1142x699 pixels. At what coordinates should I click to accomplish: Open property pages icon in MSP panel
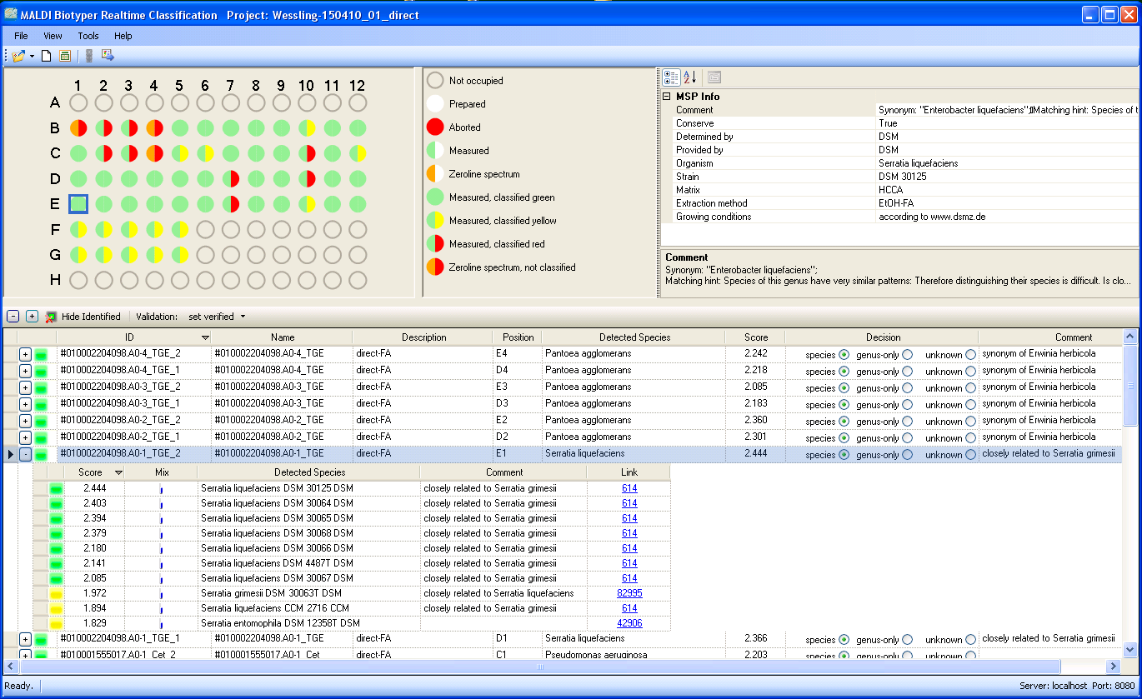[714, 77]
